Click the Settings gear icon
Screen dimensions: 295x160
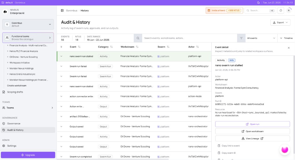(x=4, y=146)
